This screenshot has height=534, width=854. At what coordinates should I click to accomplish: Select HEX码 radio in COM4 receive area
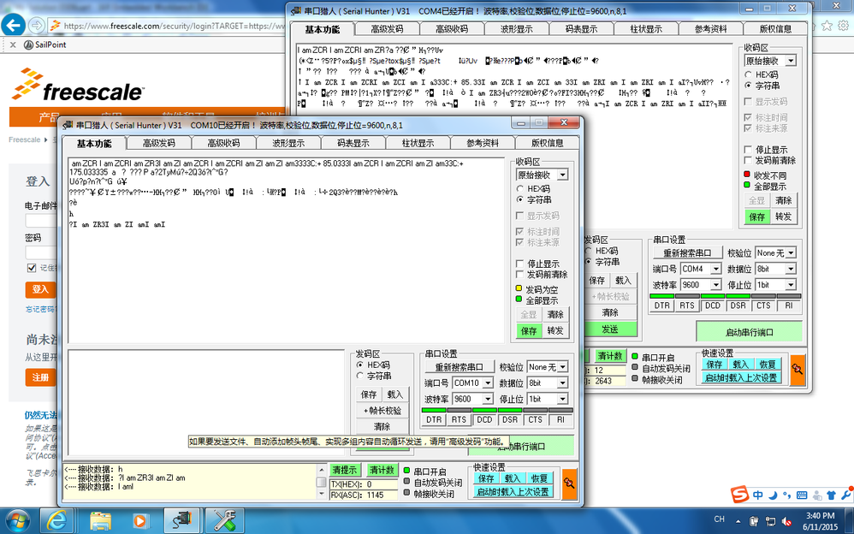pyautogui.click(x=749, y=74)
